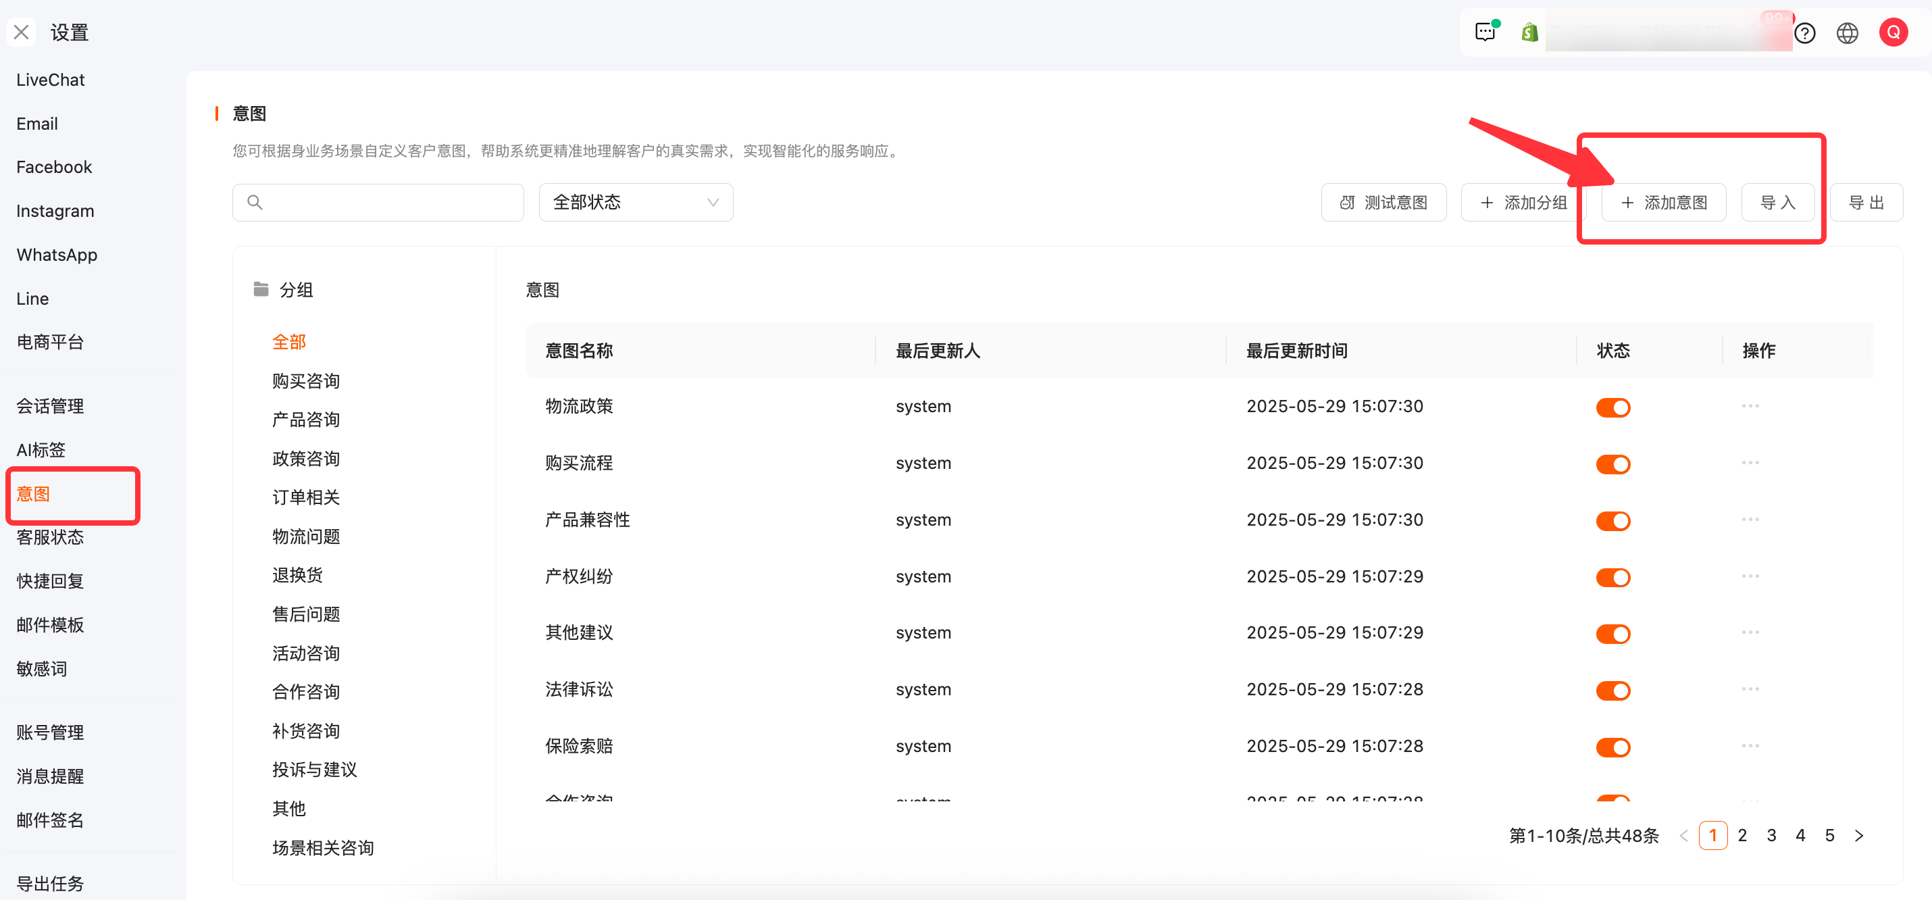Open Facebook settings in sidebar
The image size is (1932, 900).
(54, 168)
